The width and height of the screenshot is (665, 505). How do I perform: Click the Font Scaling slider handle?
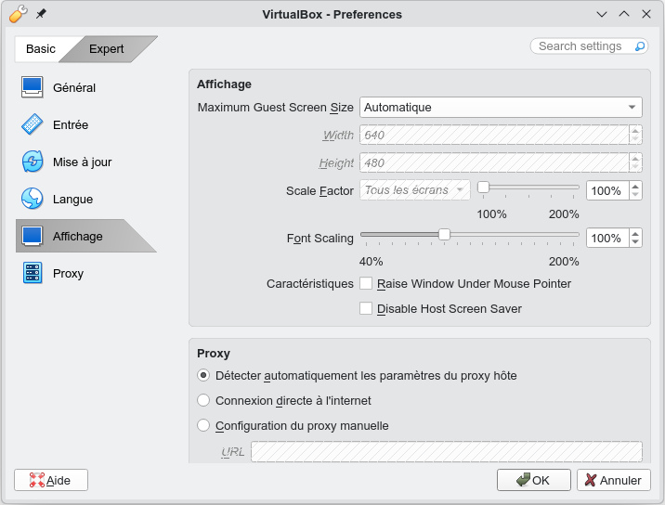[x=444, y=235]
